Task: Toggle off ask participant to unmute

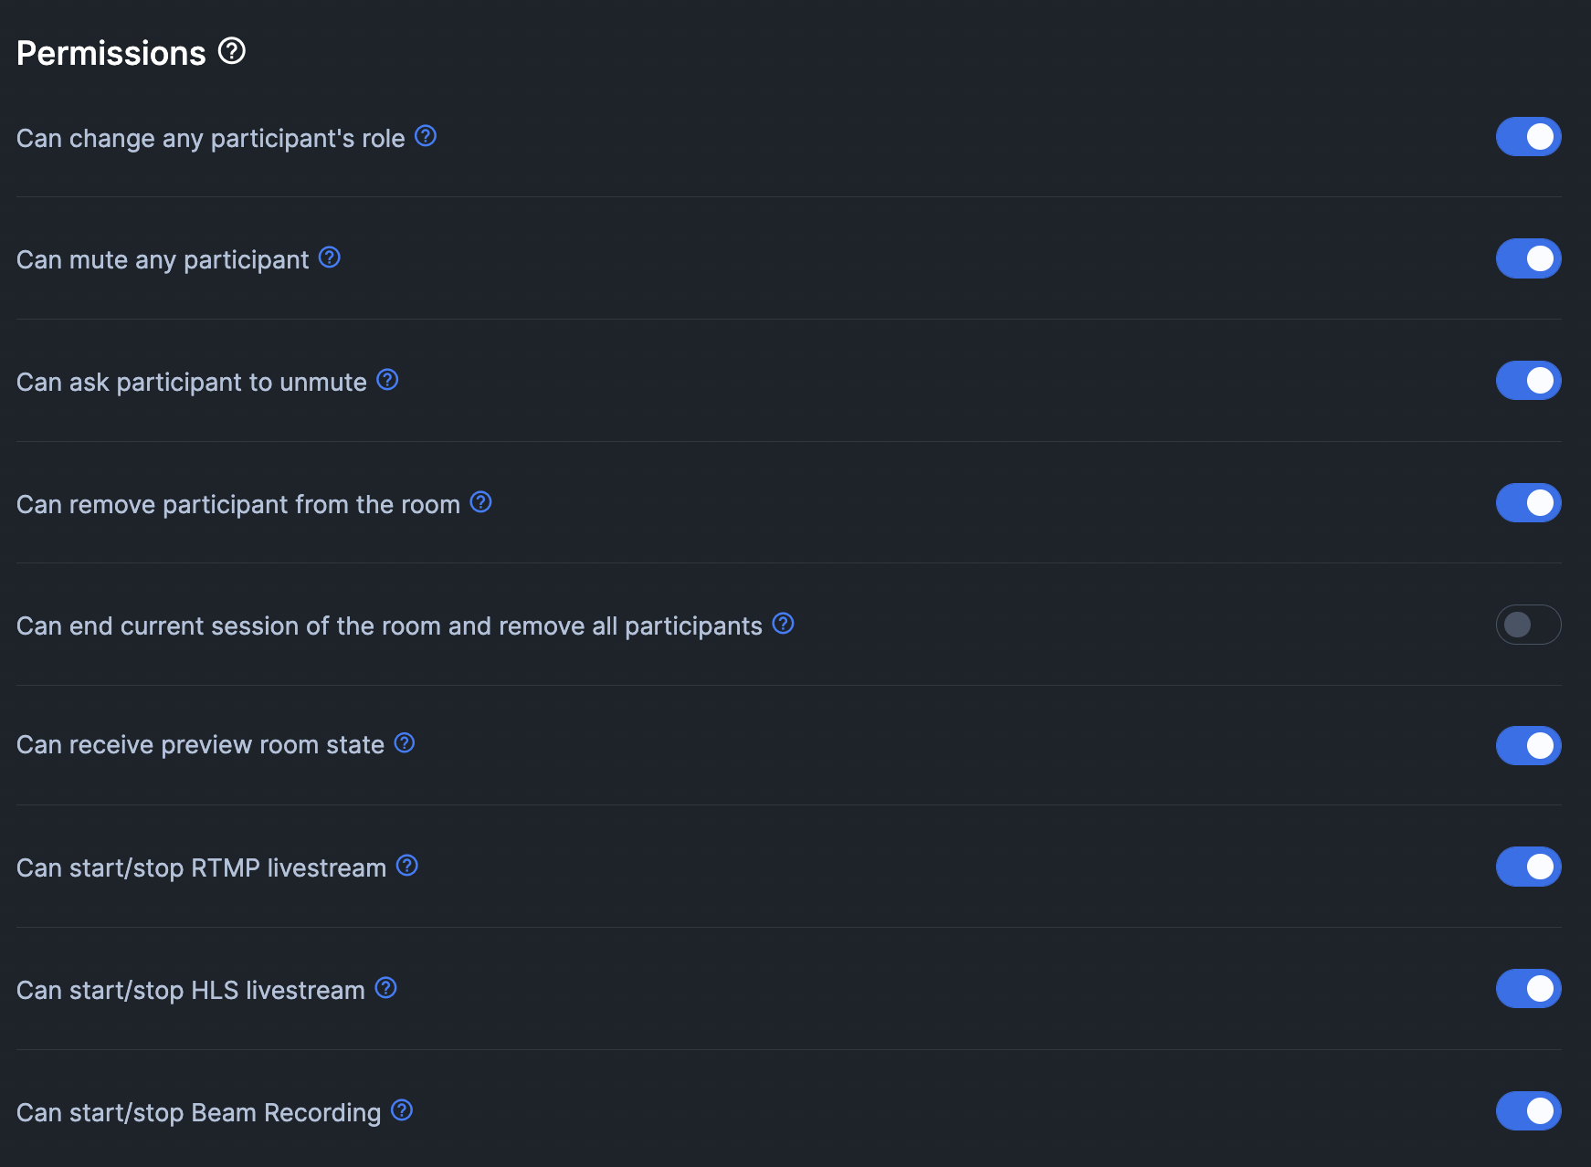Action: (x=1528, y=381)
